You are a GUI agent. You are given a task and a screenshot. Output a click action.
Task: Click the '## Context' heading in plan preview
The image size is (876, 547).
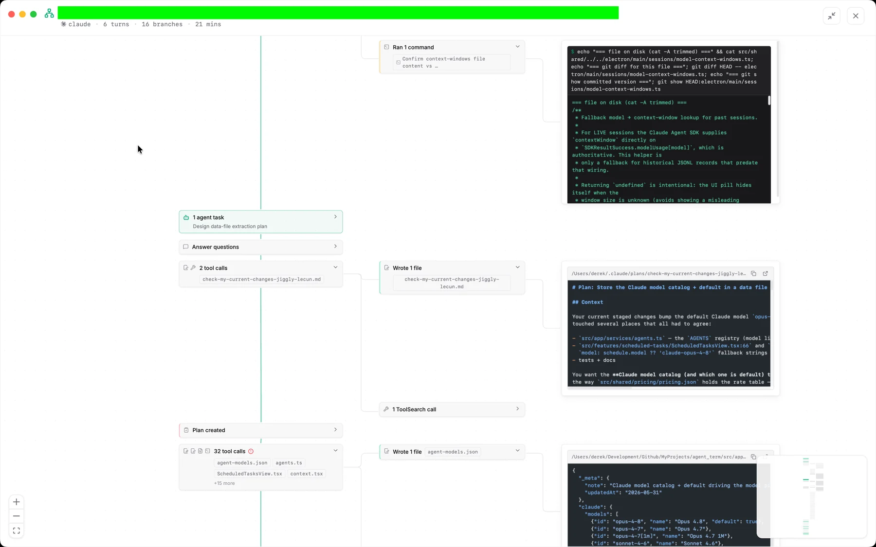[x=587, y=302]
